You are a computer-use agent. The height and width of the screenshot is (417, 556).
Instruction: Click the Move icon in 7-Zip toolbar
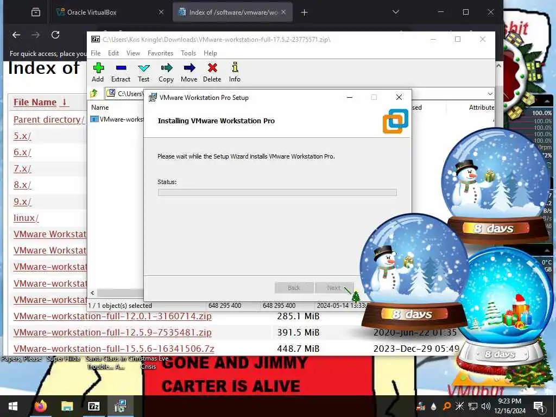click(189, 68)
